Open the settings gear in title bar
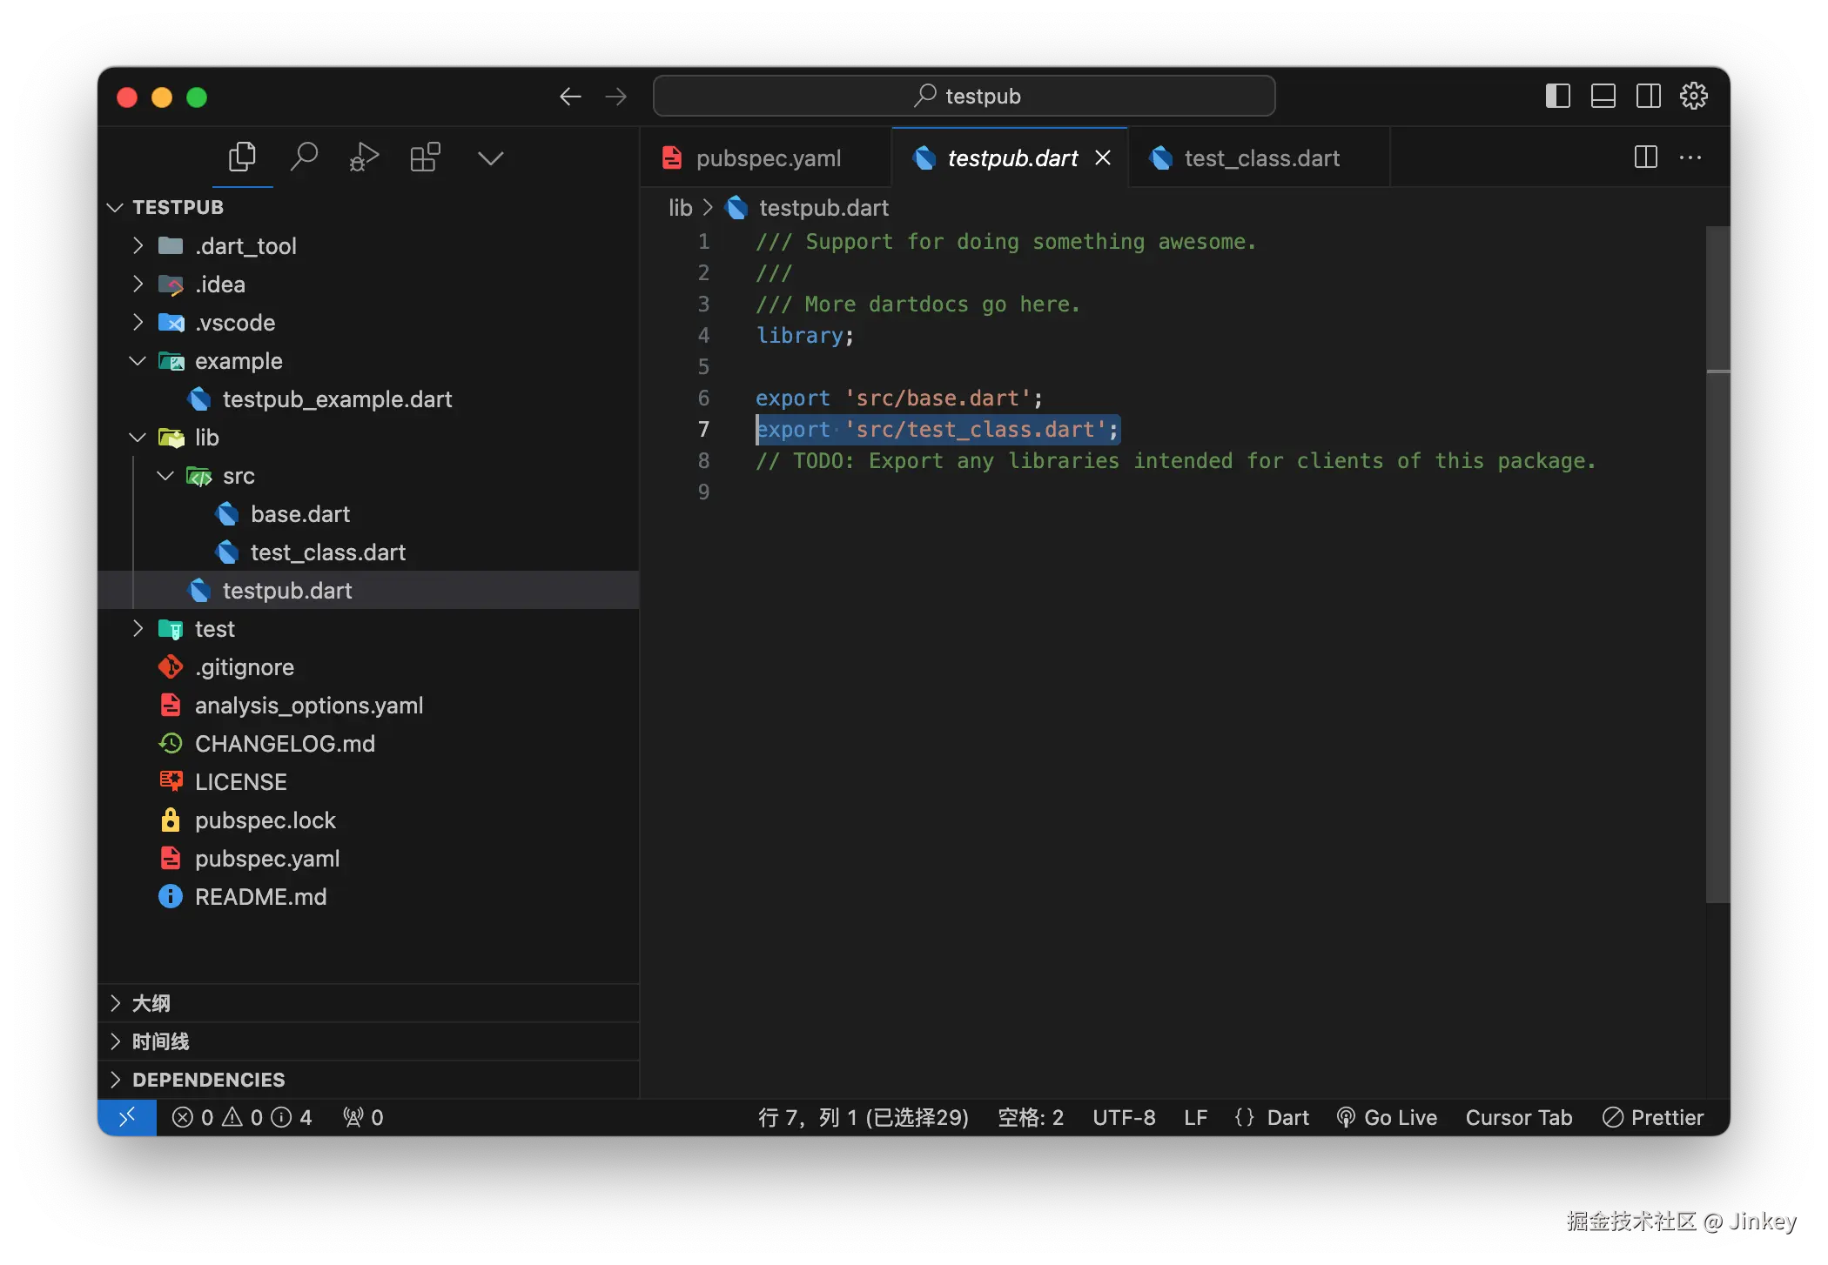This screenshot has height=1265, width=1828. [1693, 96]
